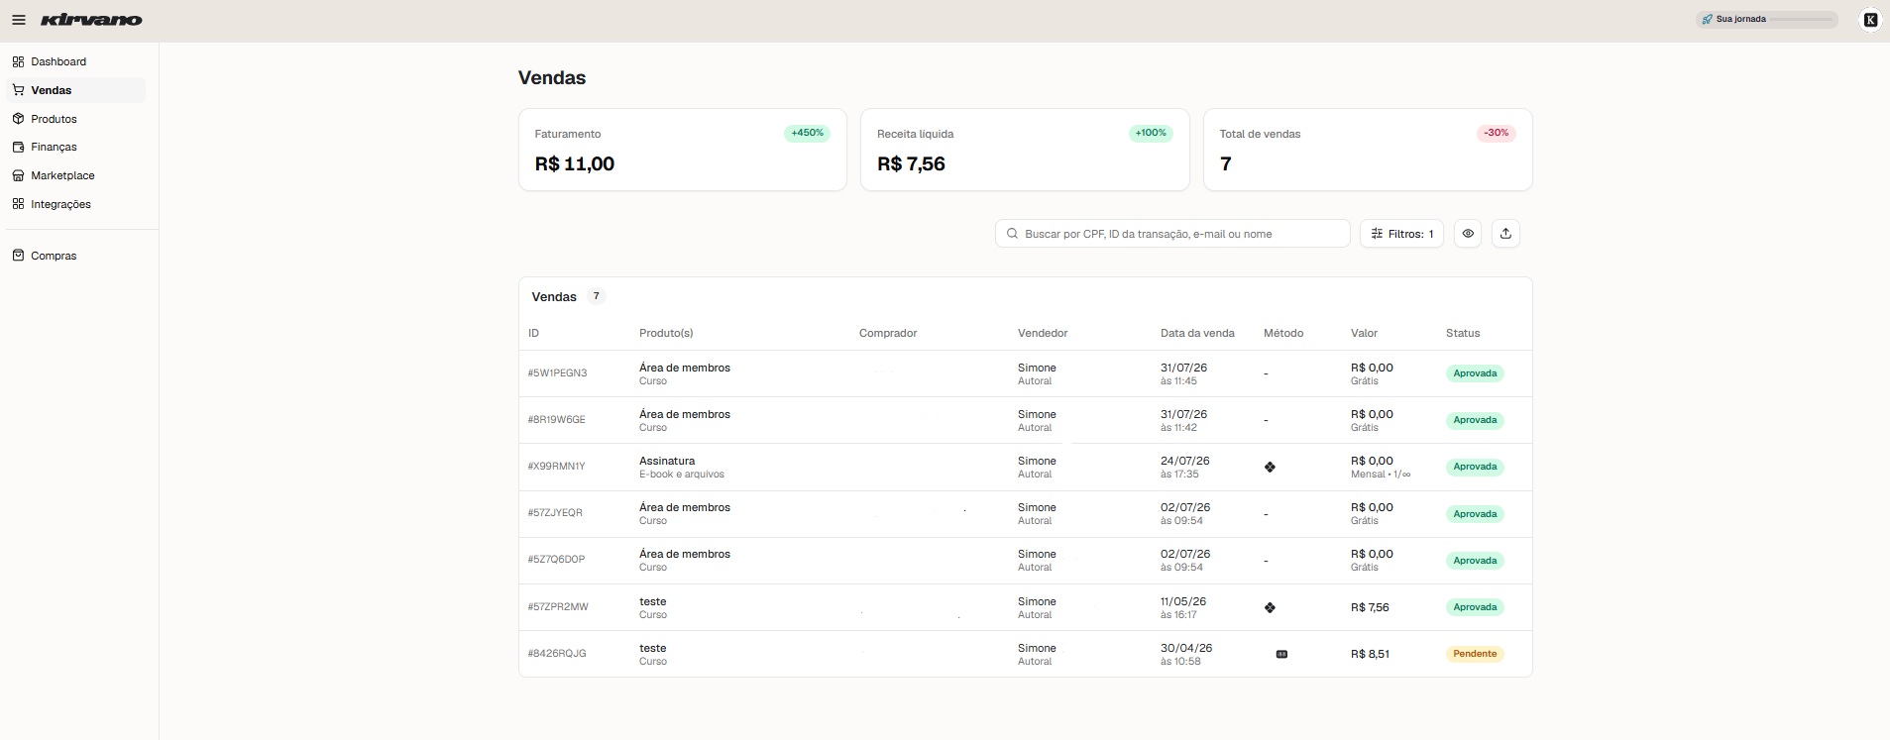The width and height of the screenshot is (1890, 740).
Task: Click the Pendente status badge
Action: 1475,654
